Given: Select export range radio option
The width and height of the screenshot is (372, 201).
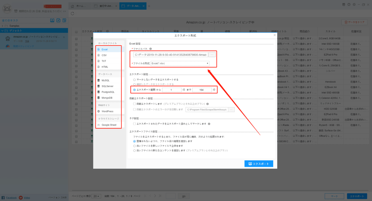Looking at the screenshot, I should [x=134, y=90].
